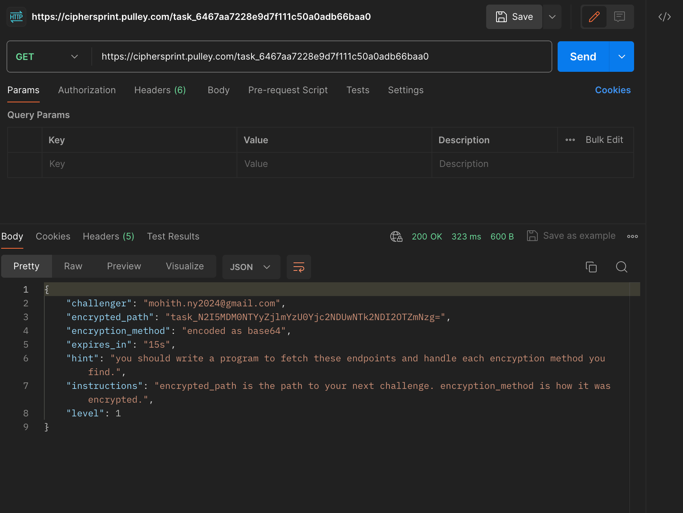Open the Test Results tab

coord(173,236)
